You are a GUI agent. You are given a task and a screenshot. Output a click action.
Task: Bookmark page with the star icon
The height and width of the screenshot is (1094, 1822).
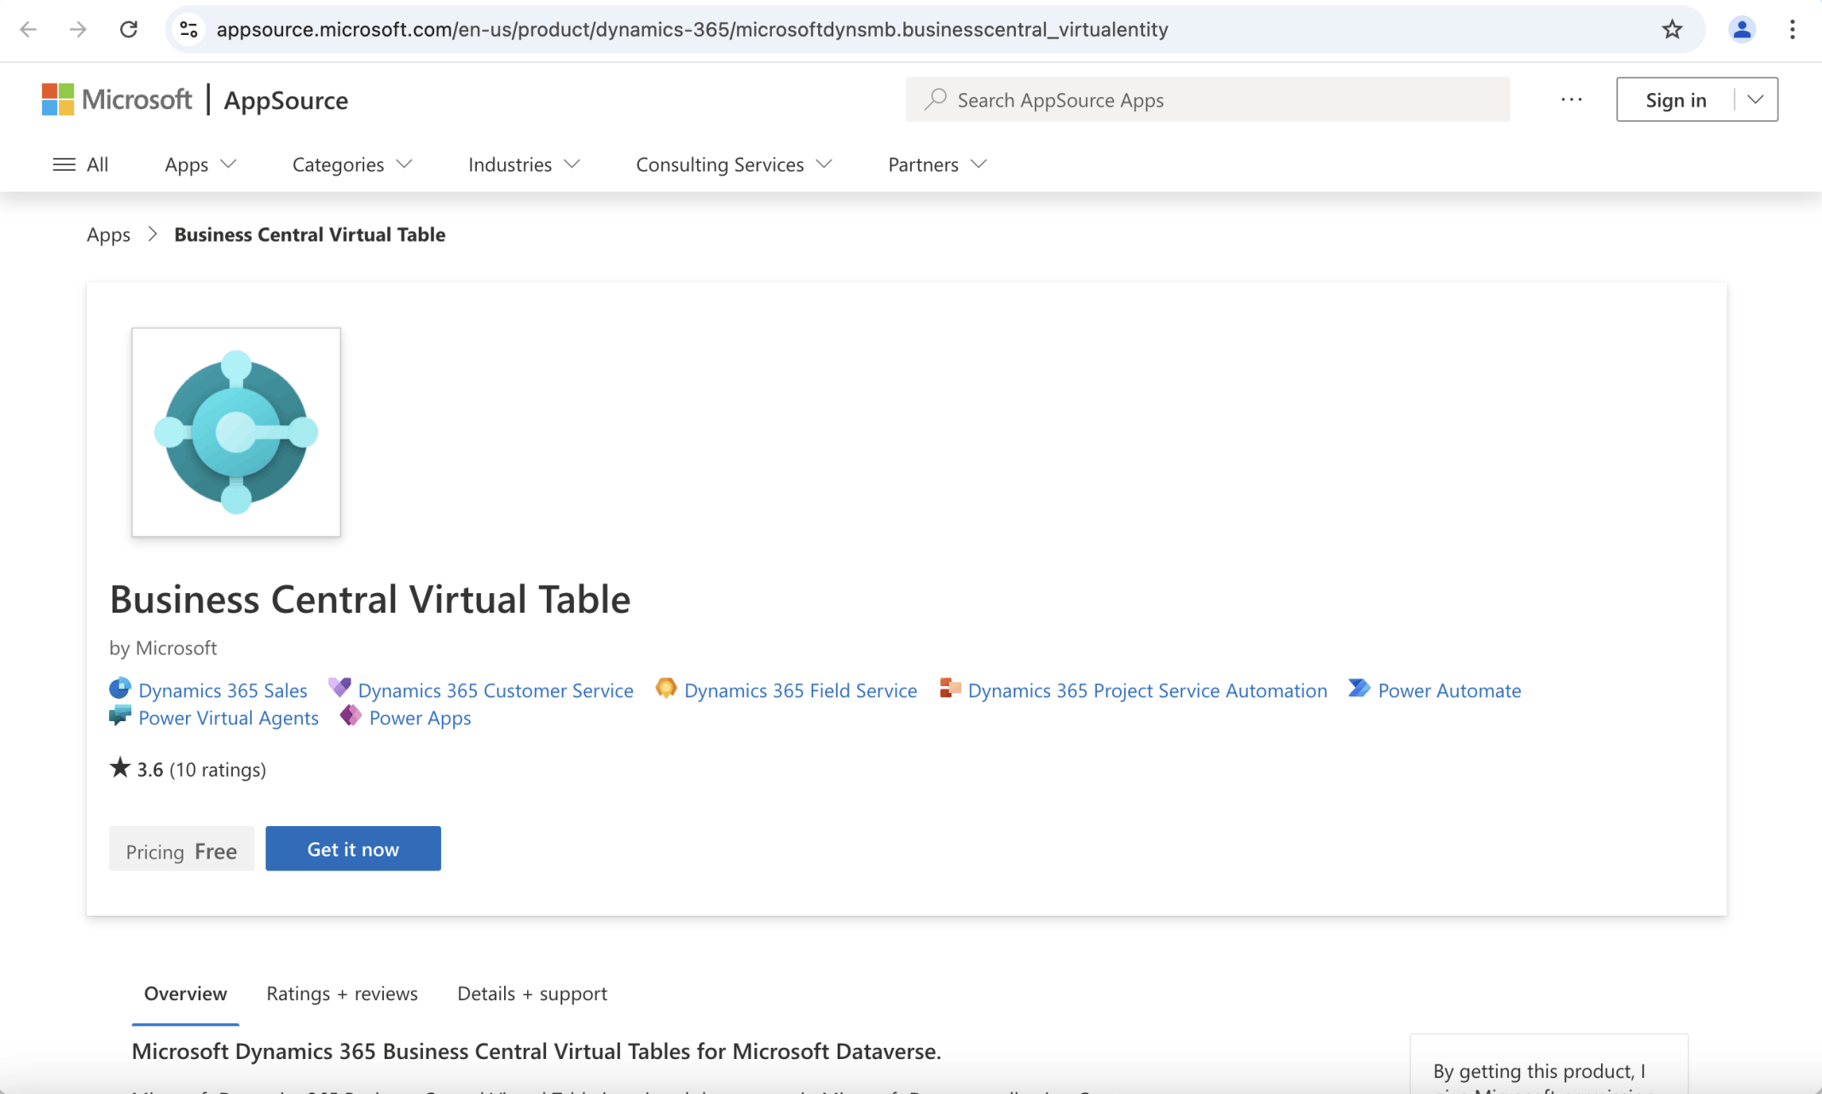[1672, 30]
